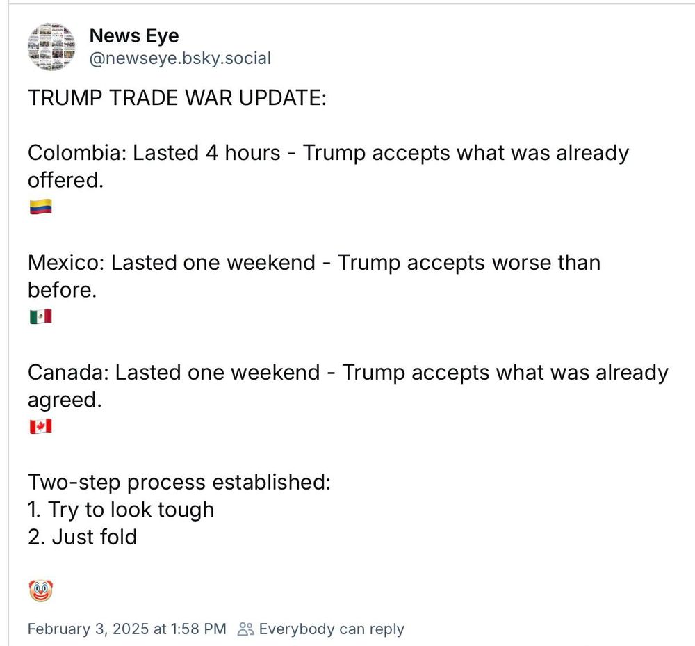Click the "Two-step process established:" line
The width and height of the screenshot is (695, 646).
click(179, 482)
